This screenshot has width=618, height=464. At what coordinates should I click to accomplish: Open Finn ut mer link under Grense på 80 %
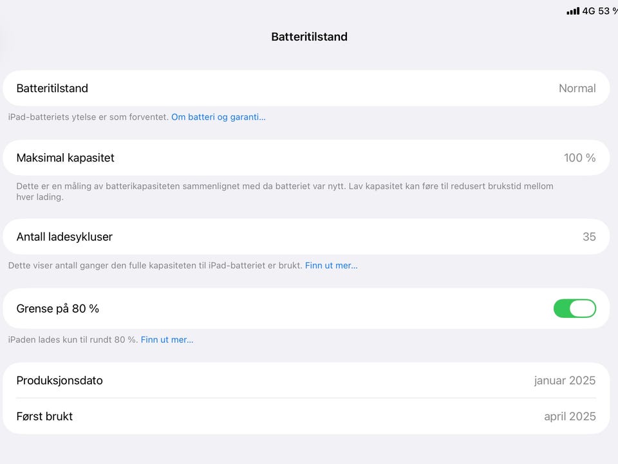tap(167, 340)
